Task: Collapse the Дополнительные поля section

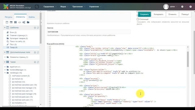Action: [x=5, y=52]
